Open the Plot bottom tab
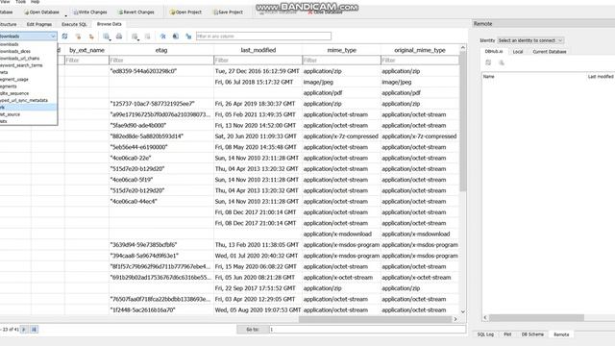The width and height of the screenshot is (615, 346). coord(507,334)
